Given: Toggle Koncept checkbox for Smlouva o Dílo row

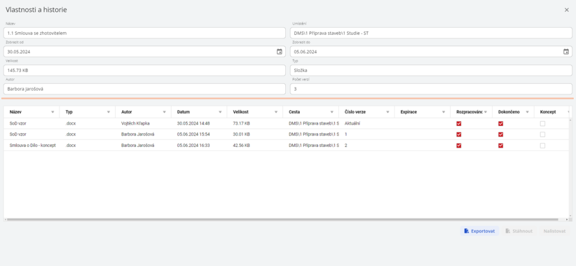Looking at the screenshot, I should pyautogui.click(x=542, y=146).
